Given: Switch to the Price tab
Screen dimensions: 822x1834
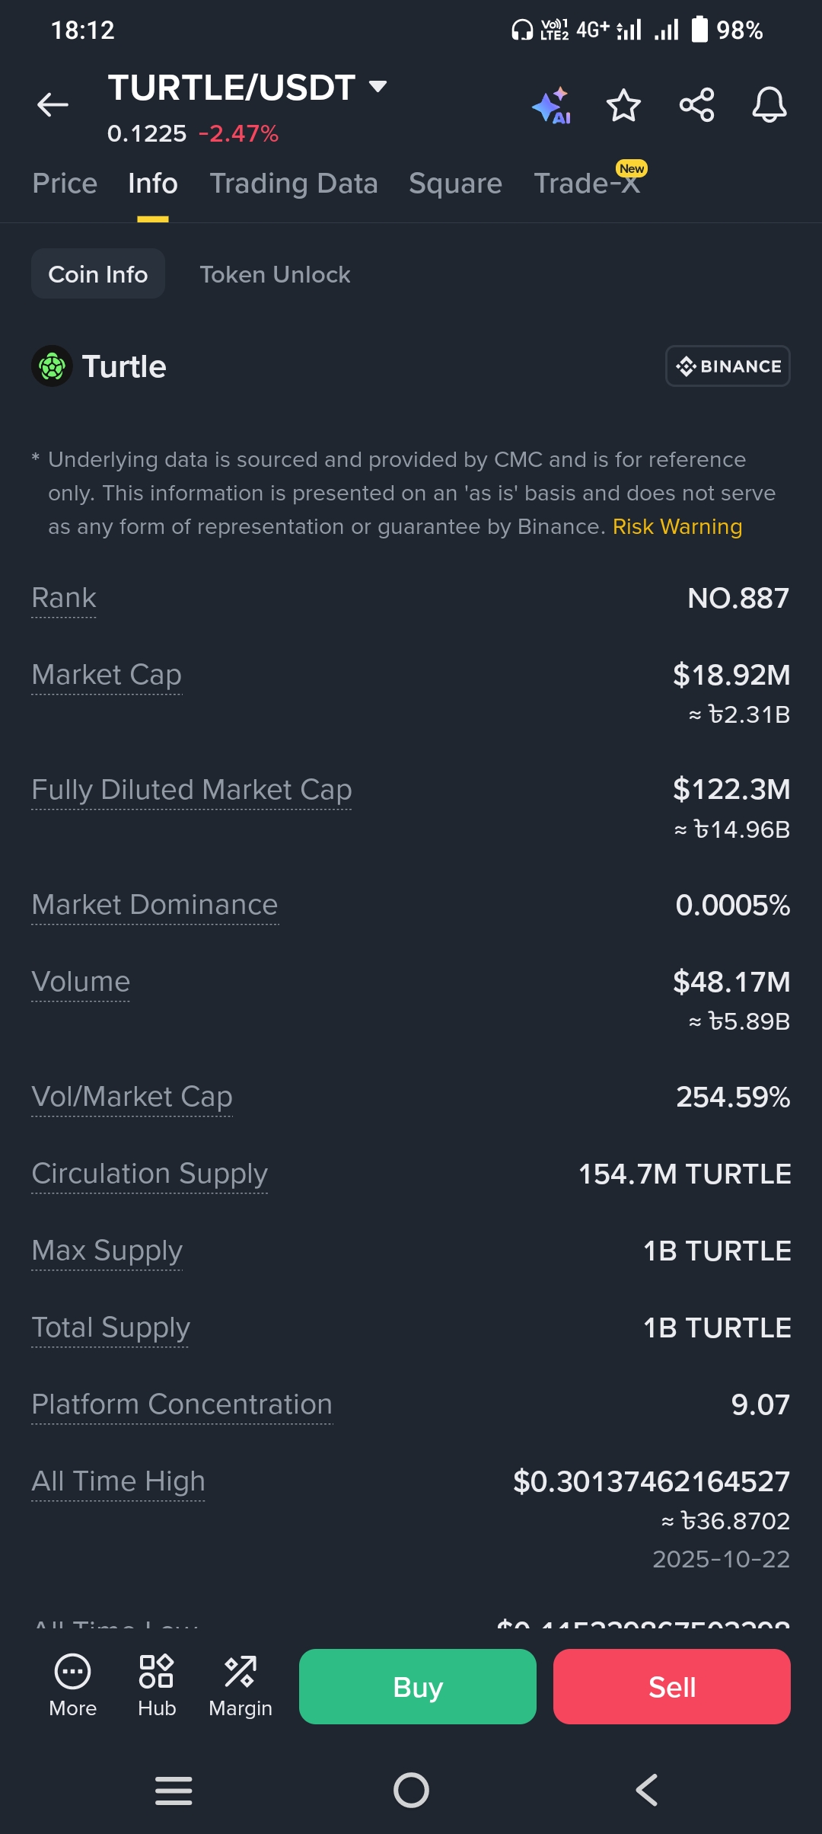Looking at the screenshot, I should tap(65, 184).
